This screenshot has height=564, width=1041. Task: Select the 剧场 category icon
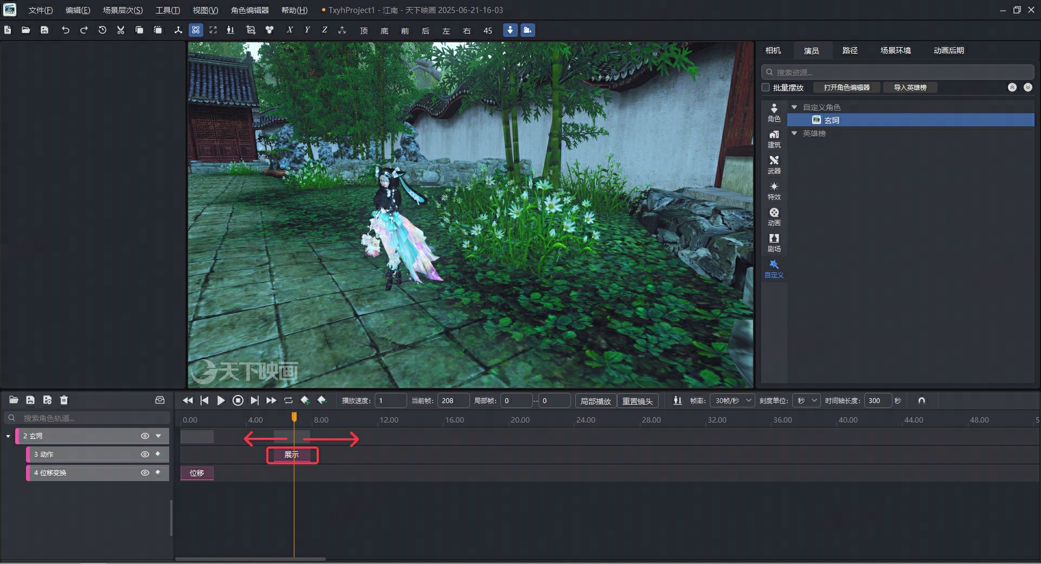pyautogui.click(x=774, y=243)
